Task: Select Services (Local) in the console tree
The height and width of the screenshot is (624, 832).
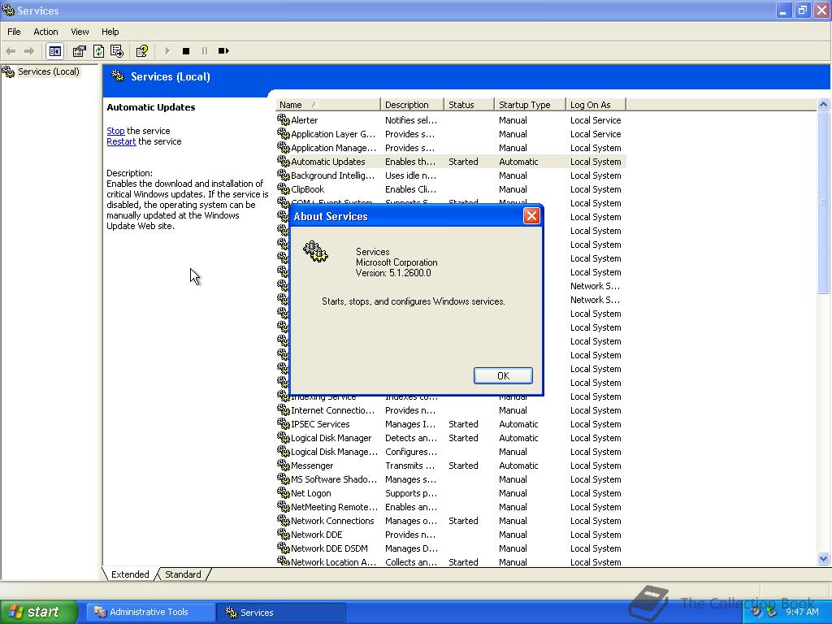Action: (48, 71)
